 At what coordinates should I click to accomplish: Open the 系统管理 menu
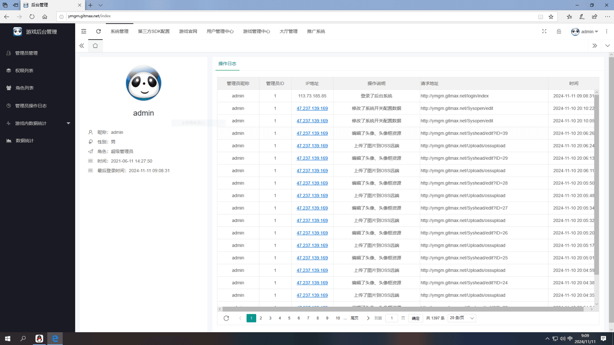pos(120,31)
